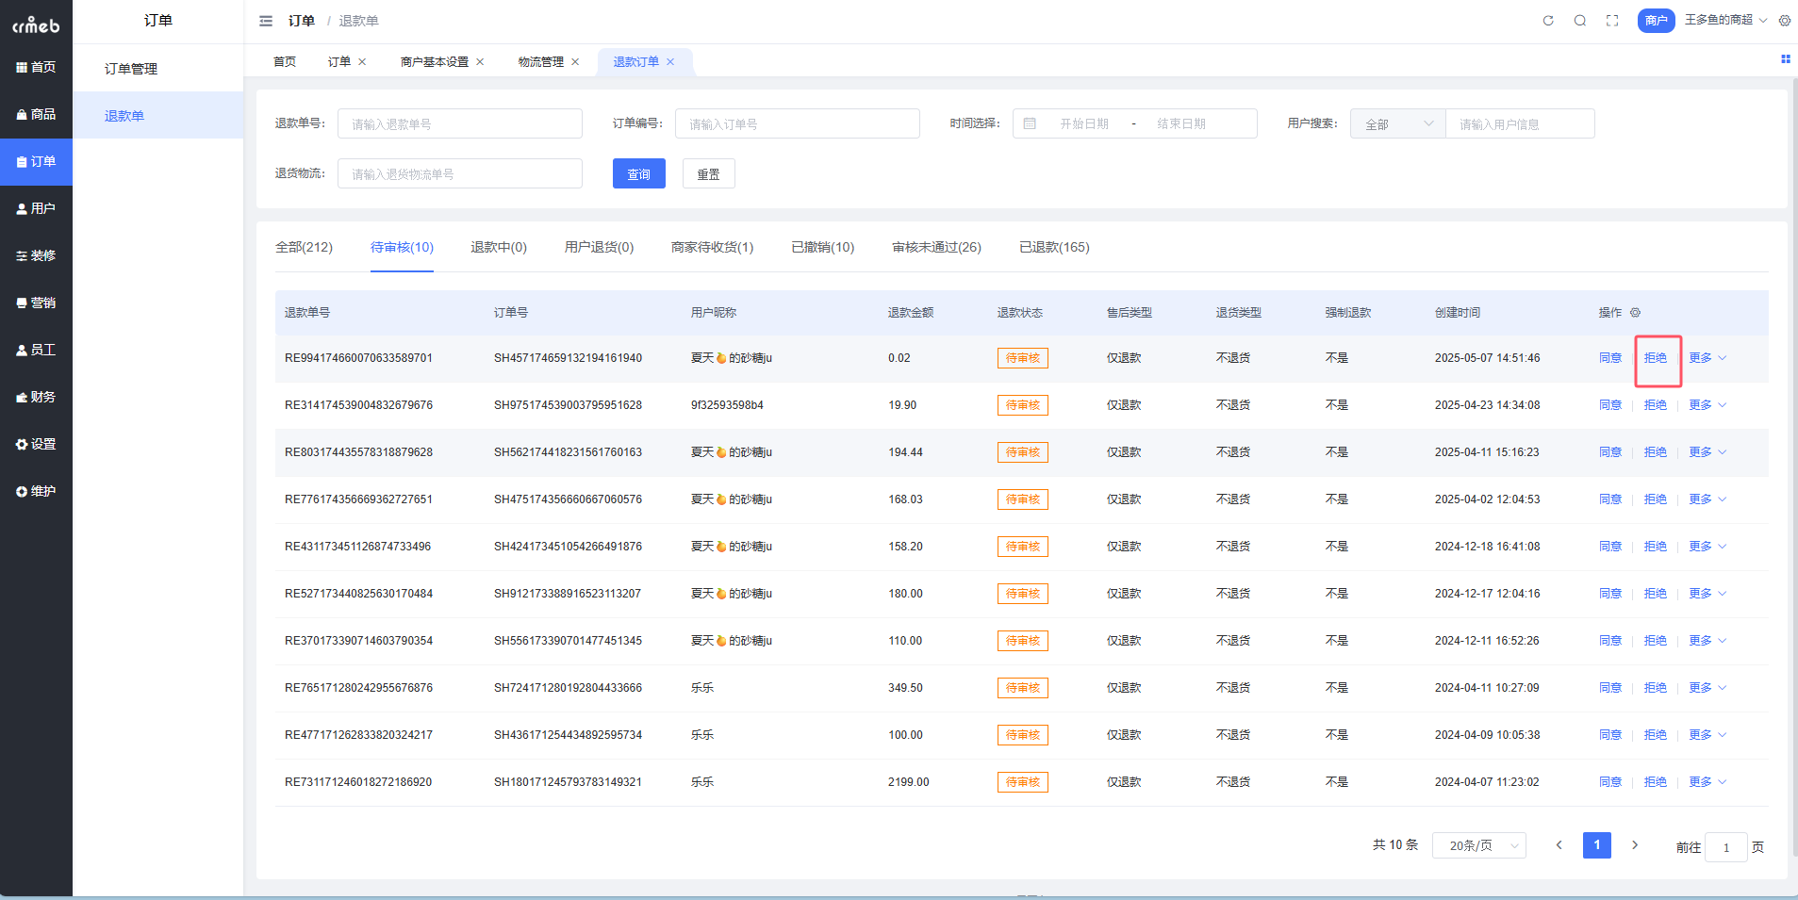The image size is (1798, 900).
Task: Click the refresh icon in top bar
Action: pyautogui.click(x=1547, y=21)
